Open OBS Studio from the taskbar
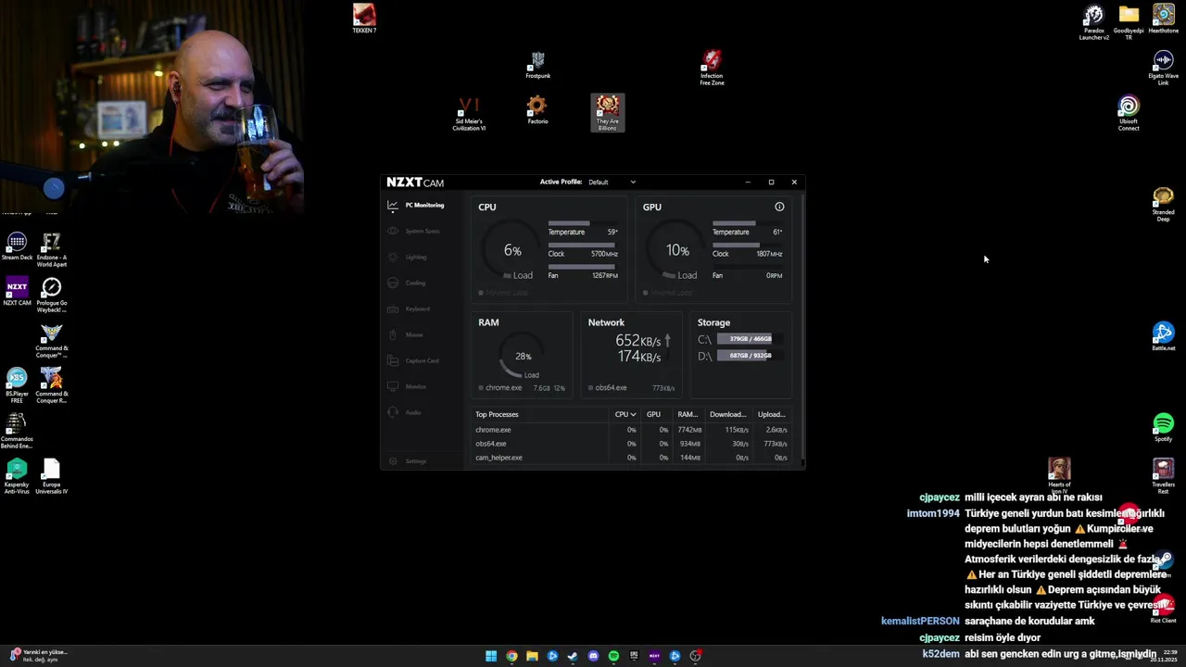Screen dimensions: 1186x667 coord(695,656)
